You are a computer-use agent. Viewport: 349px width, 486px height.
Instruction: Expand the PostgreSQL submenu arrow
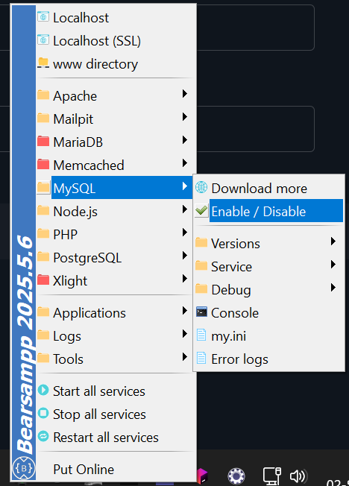tap(185, 256)
